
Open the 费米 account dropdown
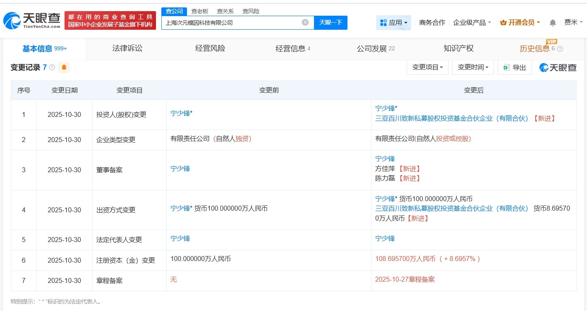tap(574, 23)
